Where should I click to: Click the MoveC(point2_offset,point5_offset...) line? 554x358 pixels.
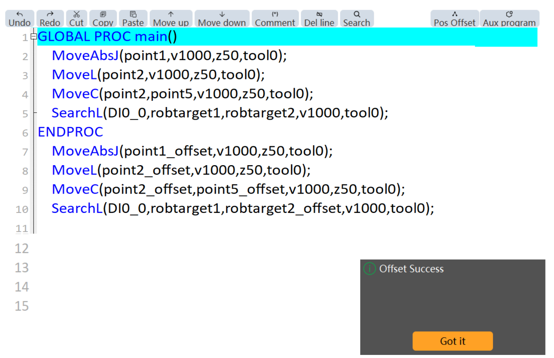[x=228, y=189]
